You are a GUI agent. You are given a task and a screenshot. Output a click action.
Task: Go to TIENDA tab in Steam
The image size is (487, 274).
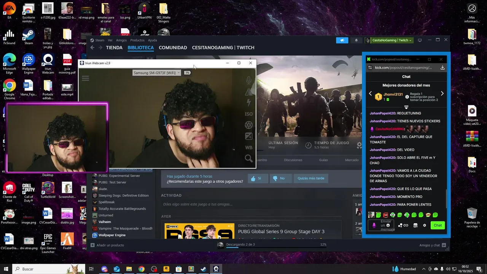tap(114, 48)
